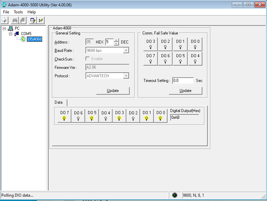This screenshot has height=201, width=267.
Task: Click the diskette save toolbar icon
Action: point(5,20)
